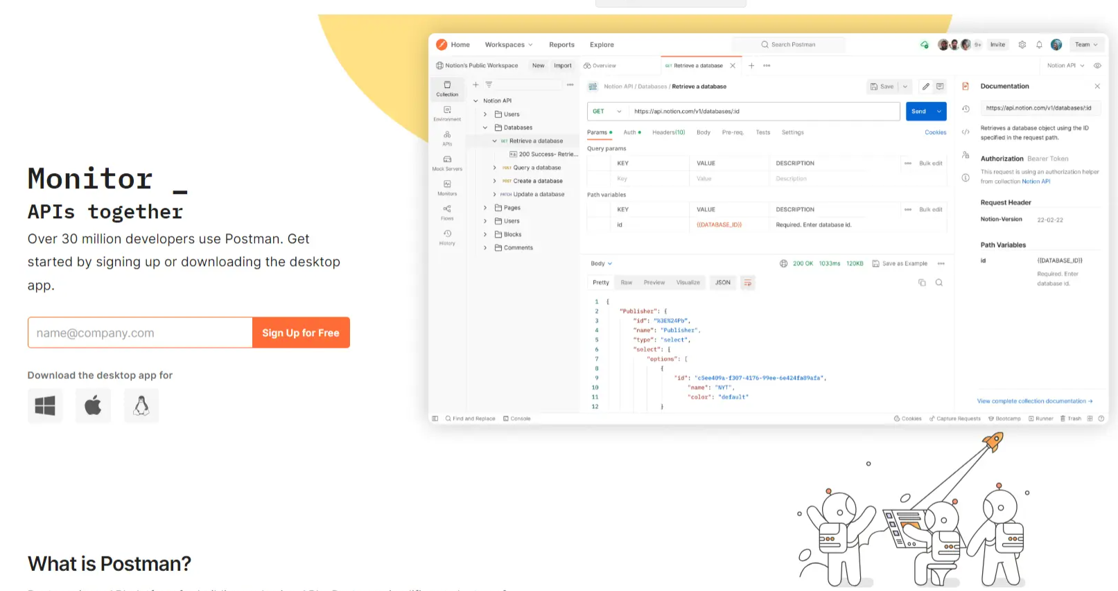Switch to the Tests tab
Viewport: 1118px width, 591px height.
pos(762,132)
